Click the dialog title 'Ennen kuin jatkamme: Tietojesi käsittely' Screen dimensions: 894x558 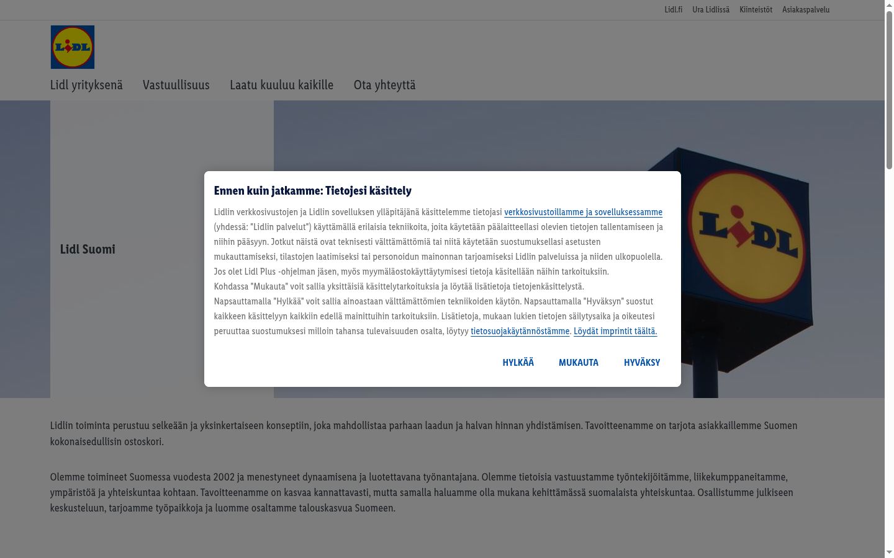[x=312, y=190]
